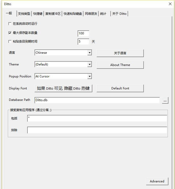This screenshot has height=189, width=175.
Task: Click the 包括 applications input field
Action: (97, 118)
